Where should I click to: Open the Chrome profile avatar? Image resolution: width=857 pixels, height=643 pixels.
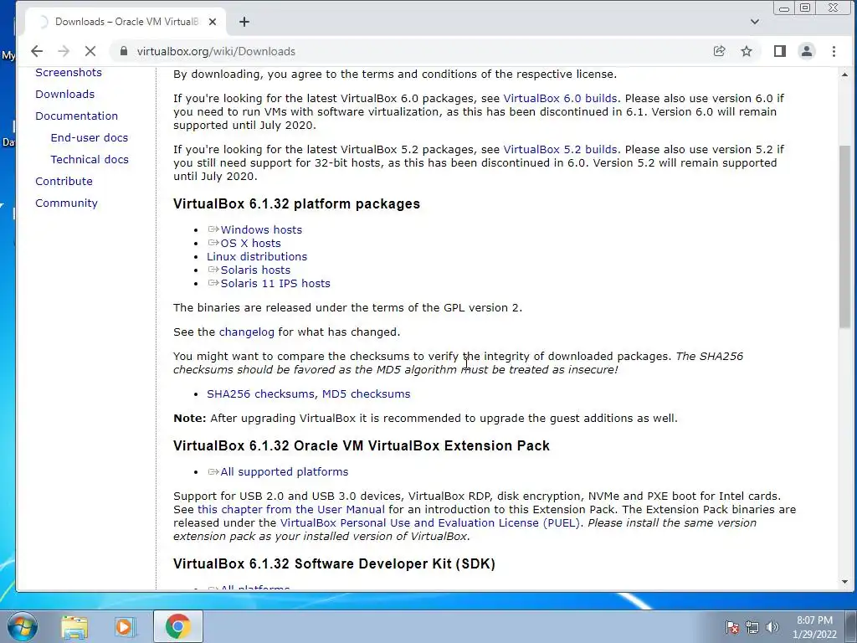[807, 51]
